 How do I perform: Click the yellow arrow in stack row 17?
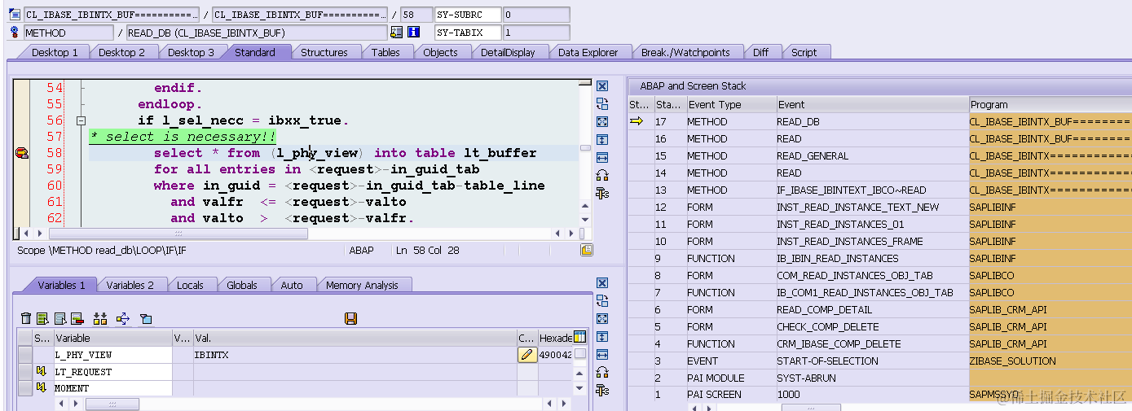[636, 121]
